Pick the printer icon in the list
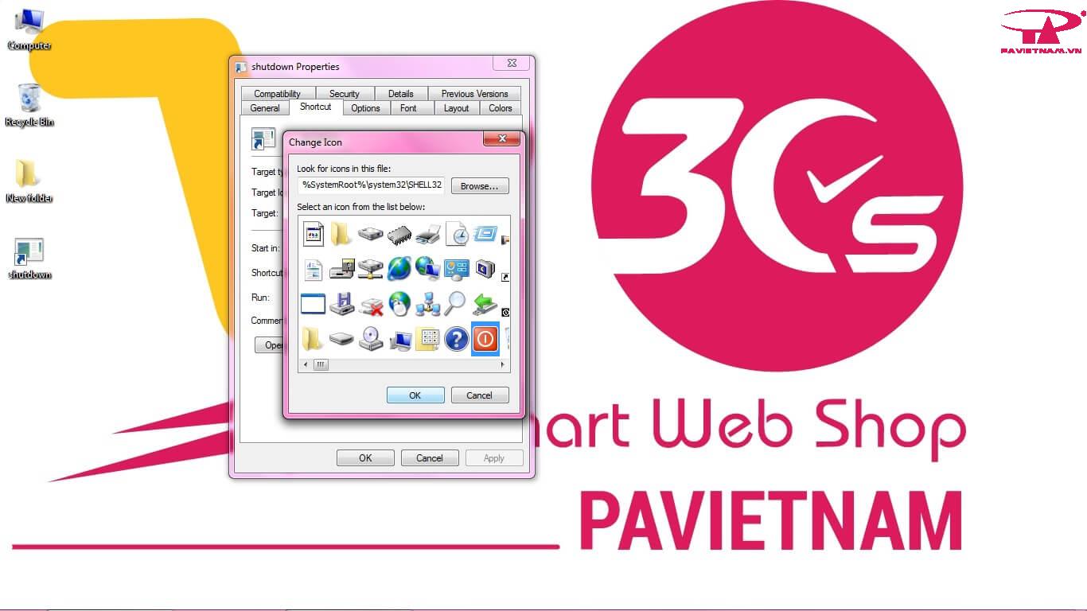This screenshot has height=611, width=1087. 427,234
